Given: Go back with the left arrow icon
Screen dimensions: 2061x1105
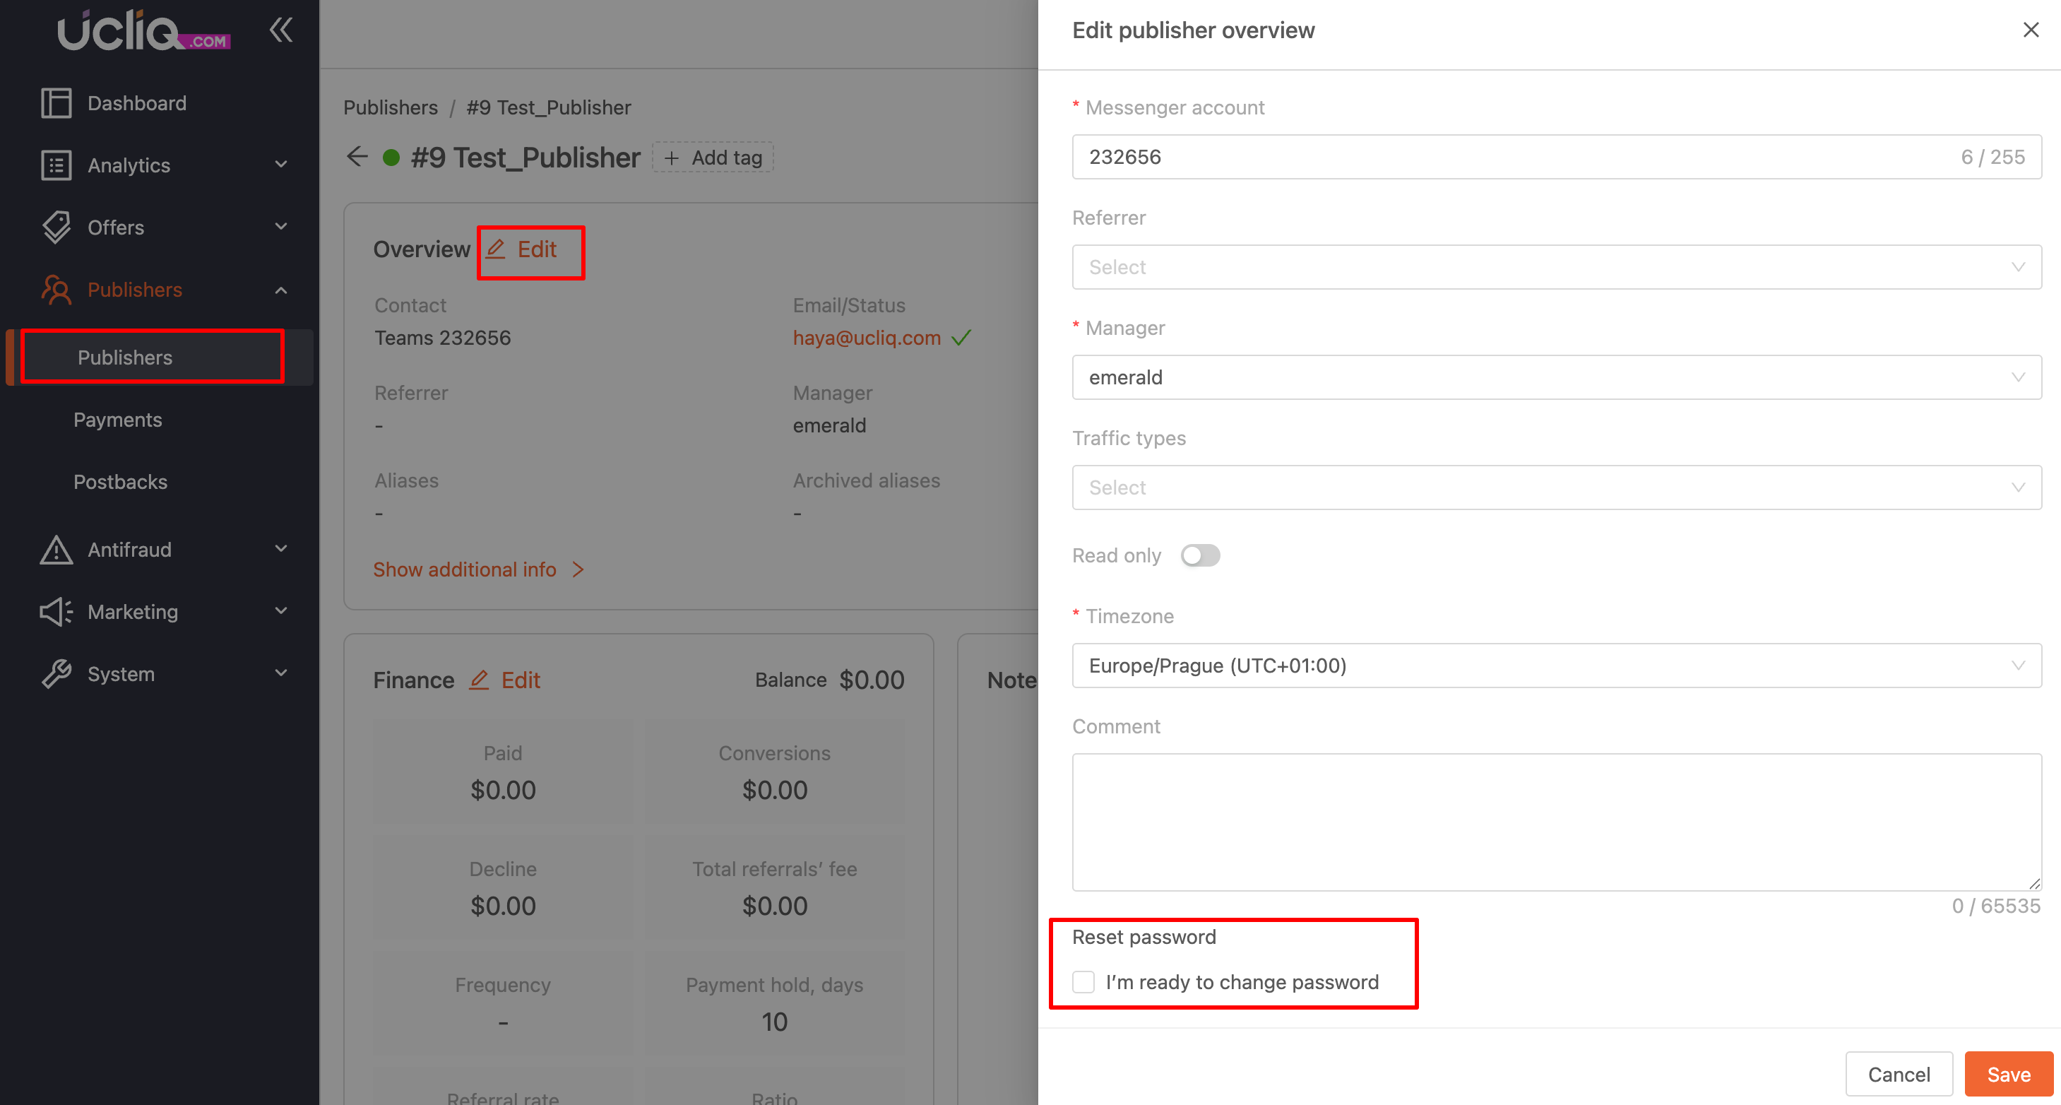Looking at the screenshot, I should coord(357,157).
